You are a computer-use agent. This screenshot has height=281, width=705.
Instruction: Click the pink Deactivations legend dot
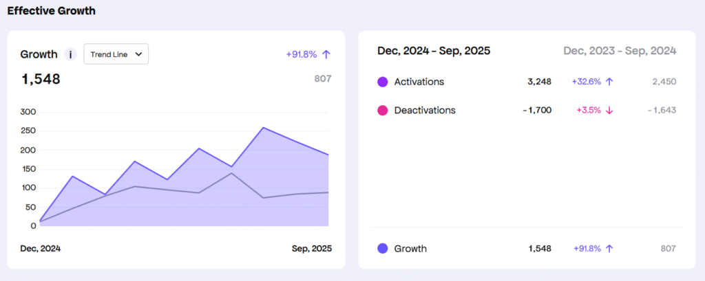383,110
